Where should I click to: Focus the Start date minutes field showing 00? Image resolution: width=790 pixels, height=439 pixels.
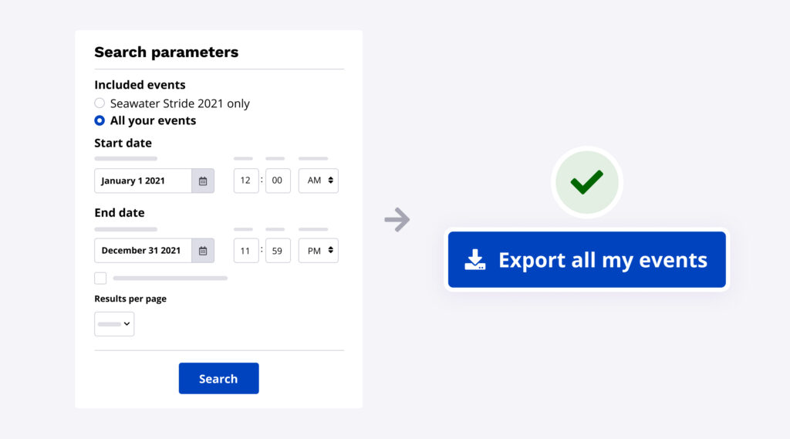click(278, 181)
